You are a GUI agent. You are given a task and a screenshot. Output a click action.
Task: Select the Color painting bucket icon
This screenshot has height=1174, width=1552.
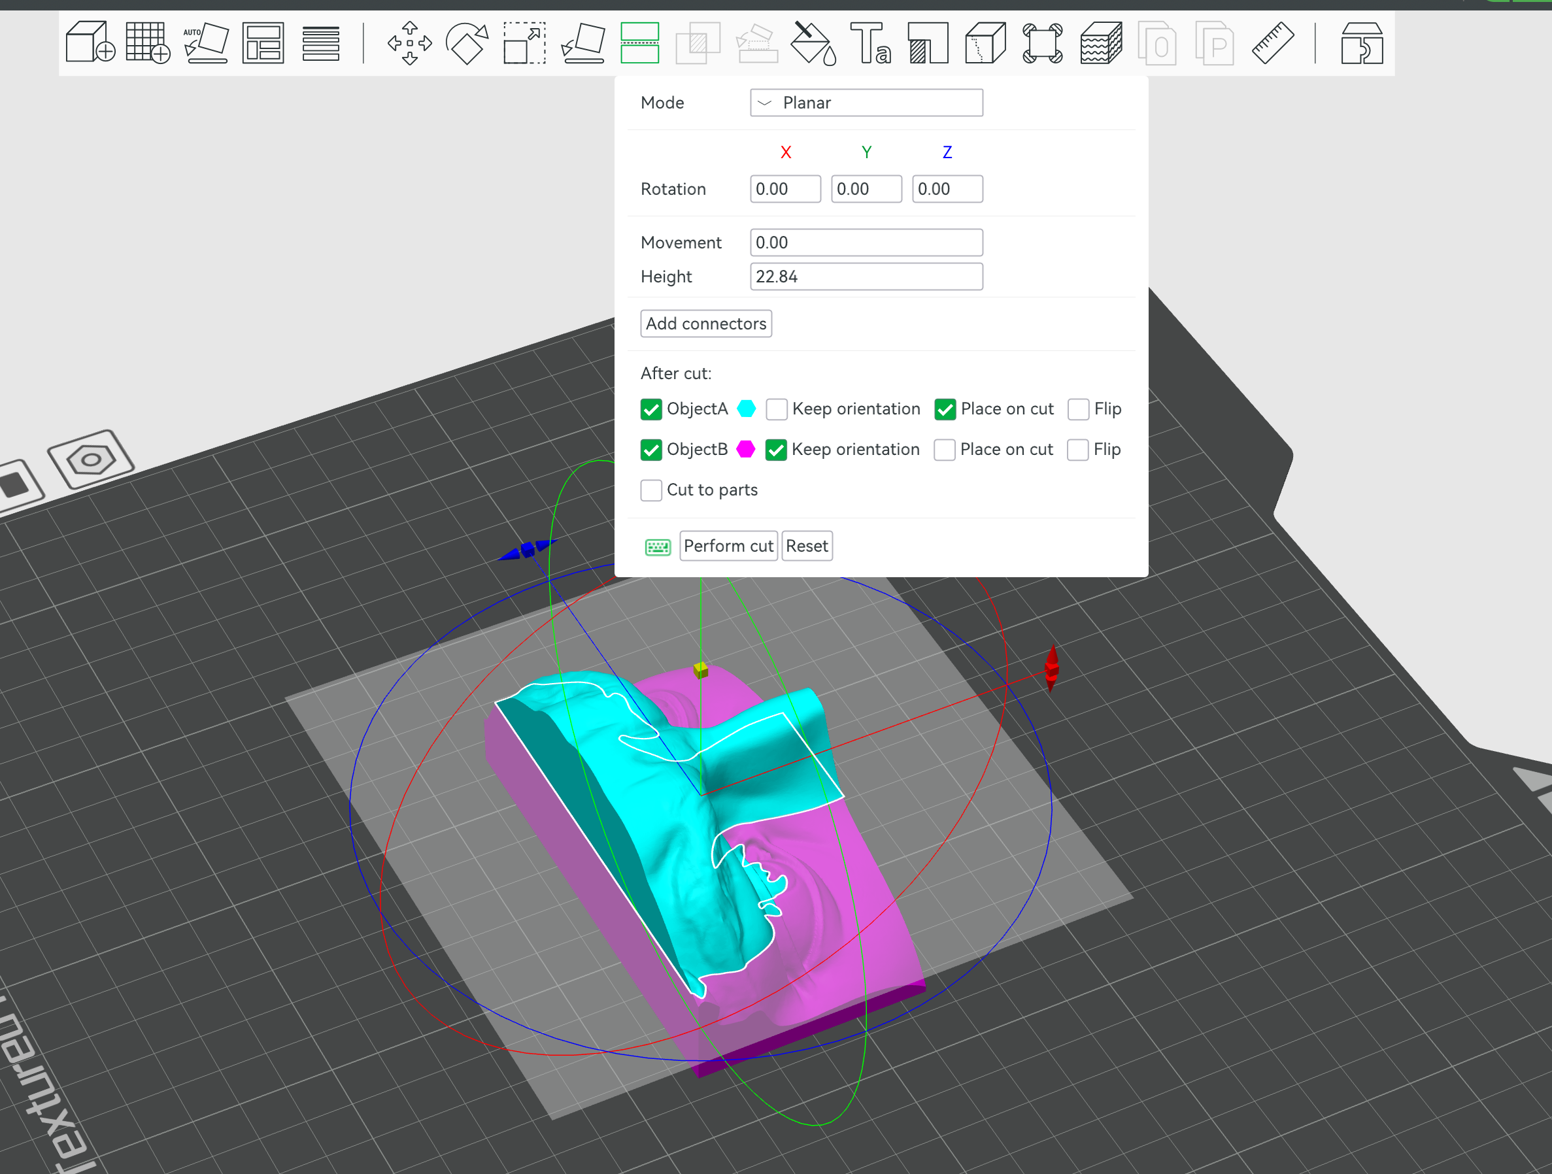coord(813,42)
